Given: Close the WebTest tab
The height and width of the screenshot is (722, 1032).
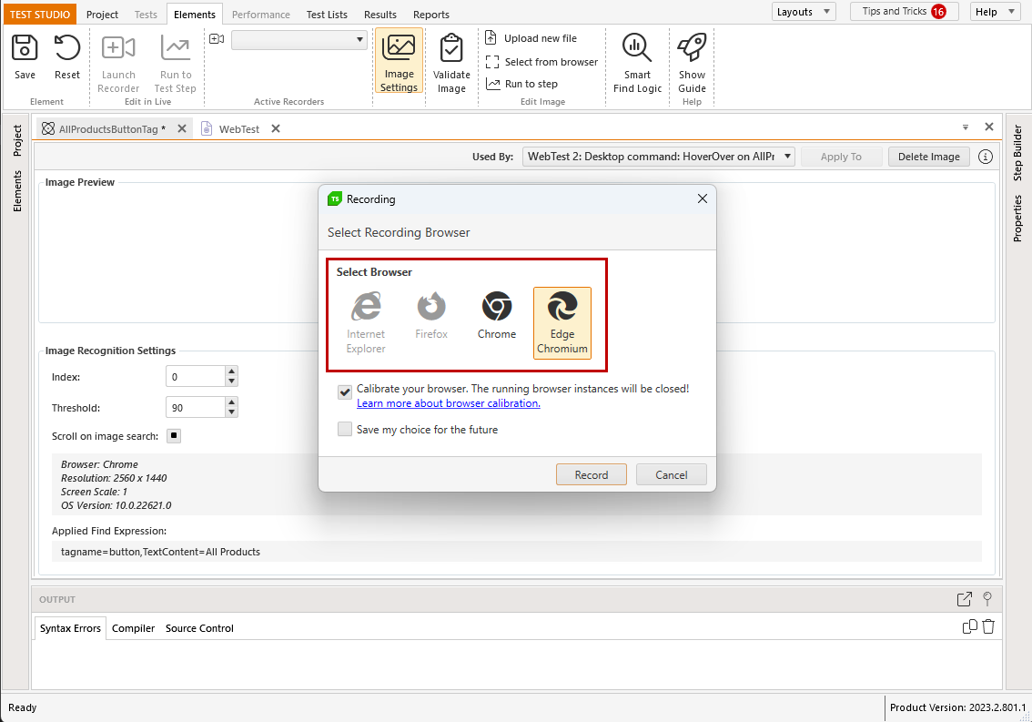Looking at the screenshot, I should (x=276, y=128).
